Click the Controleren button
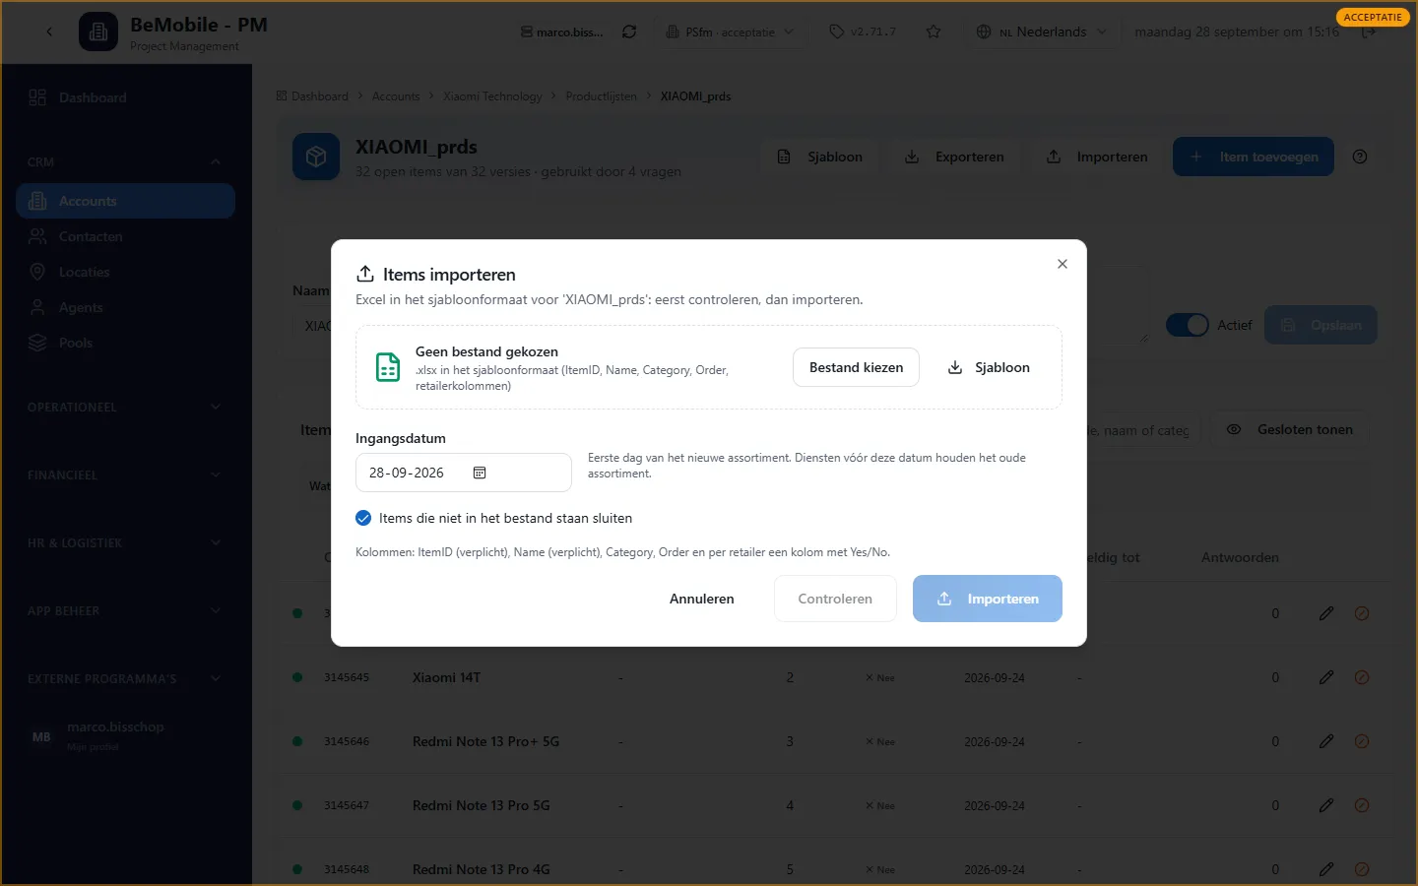Image resolution: width=1418 pixels, height=886 pixels. [835, 599]
